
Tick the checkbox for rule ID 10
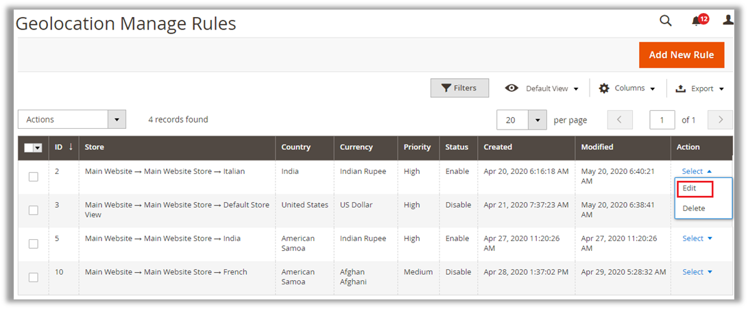(33, 277)
